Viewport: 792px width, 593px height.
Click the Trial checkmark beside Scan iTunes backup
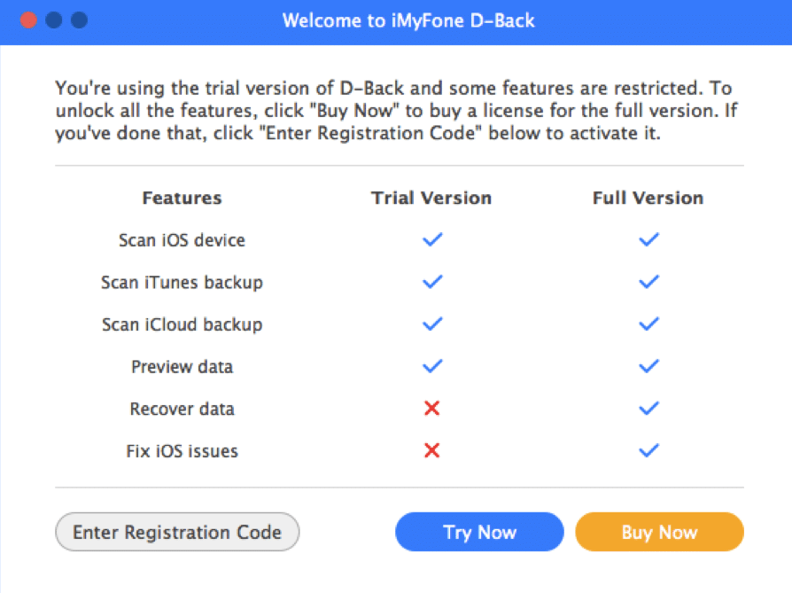(432, 282)
